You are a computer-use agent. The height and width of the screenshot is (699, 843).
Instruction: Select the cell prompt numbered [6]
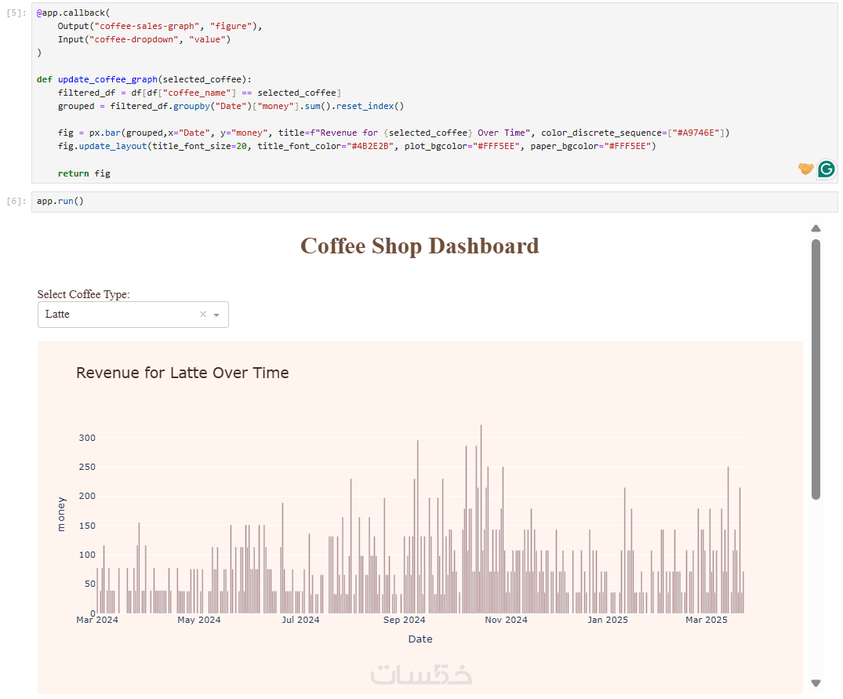(16, 202)
